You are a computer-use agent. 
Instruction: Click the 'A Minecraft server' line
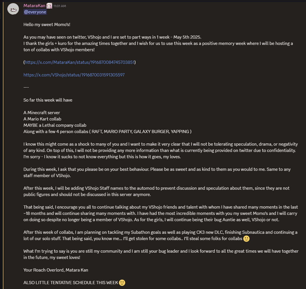pos(42,113)
